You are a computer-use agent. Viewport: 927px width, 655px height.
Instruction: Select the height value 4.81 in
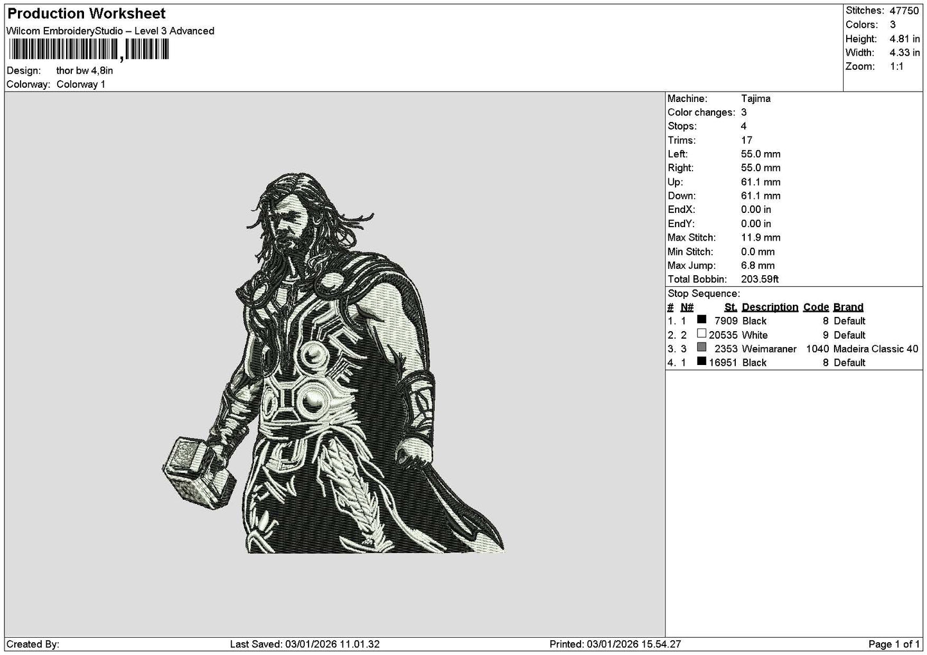(905, 39)
